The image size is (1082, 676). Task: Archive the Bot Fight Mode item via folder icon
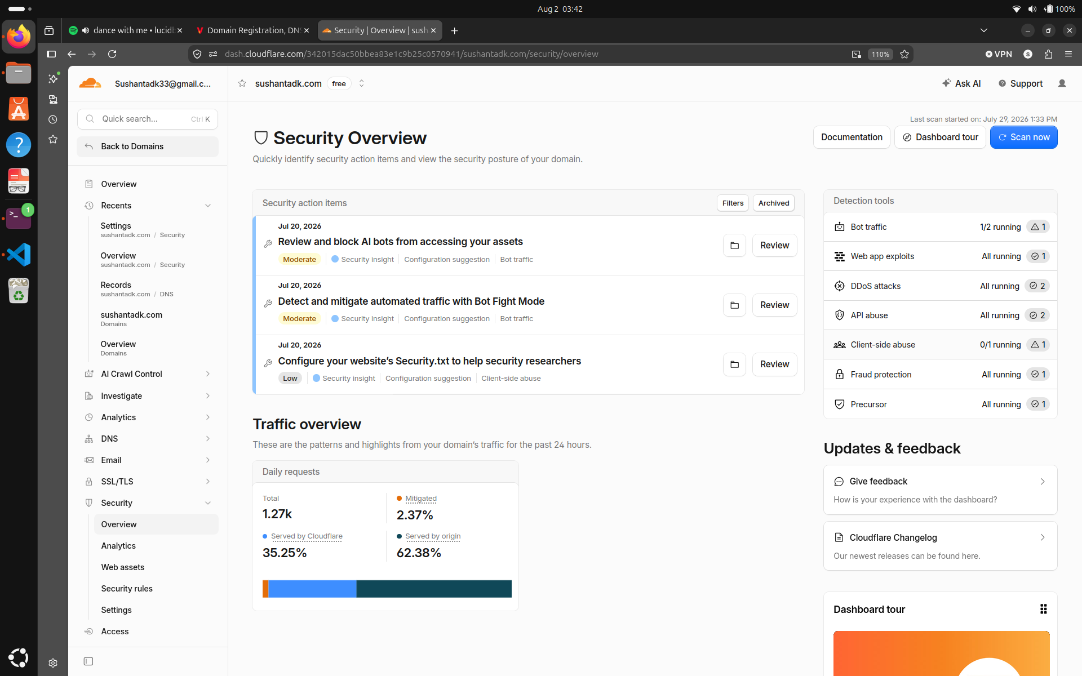pos(734,305)
